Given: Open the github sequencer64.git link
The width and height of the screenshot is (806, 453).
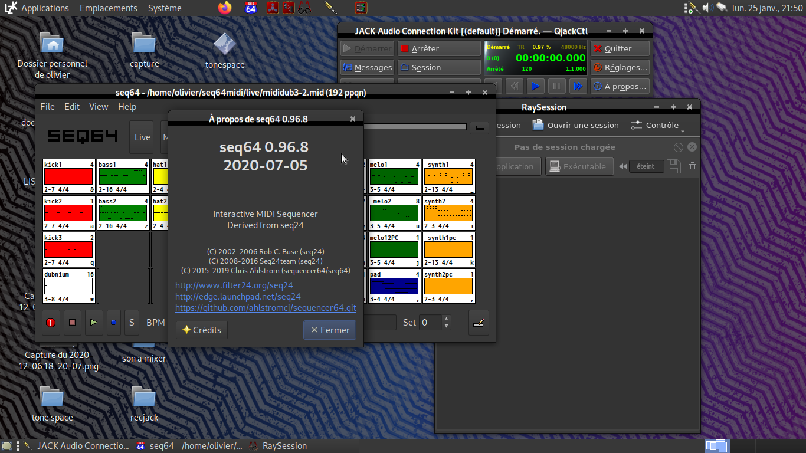Looking at the screenshot, I should click(266, 308).
